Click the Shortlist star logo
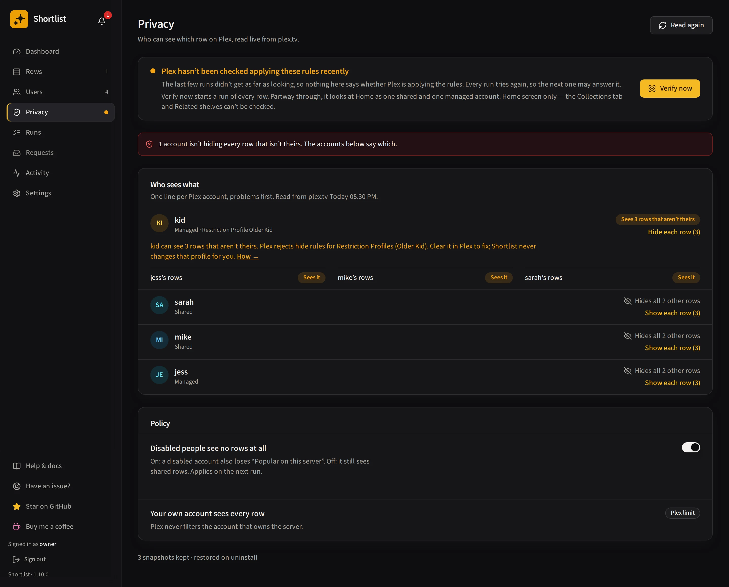 point(19,19)
